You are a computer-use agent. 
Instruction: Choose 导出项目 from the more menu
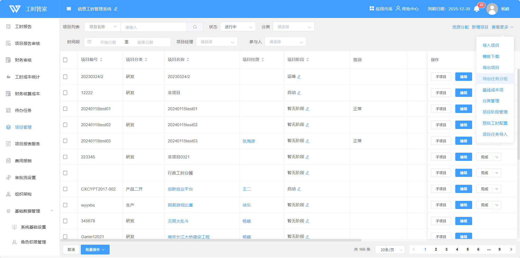pos(491,67)
